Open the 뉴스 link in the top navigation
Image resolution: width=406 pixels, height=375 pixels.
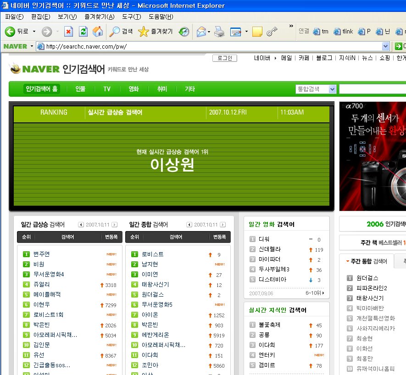coord(367,58)
